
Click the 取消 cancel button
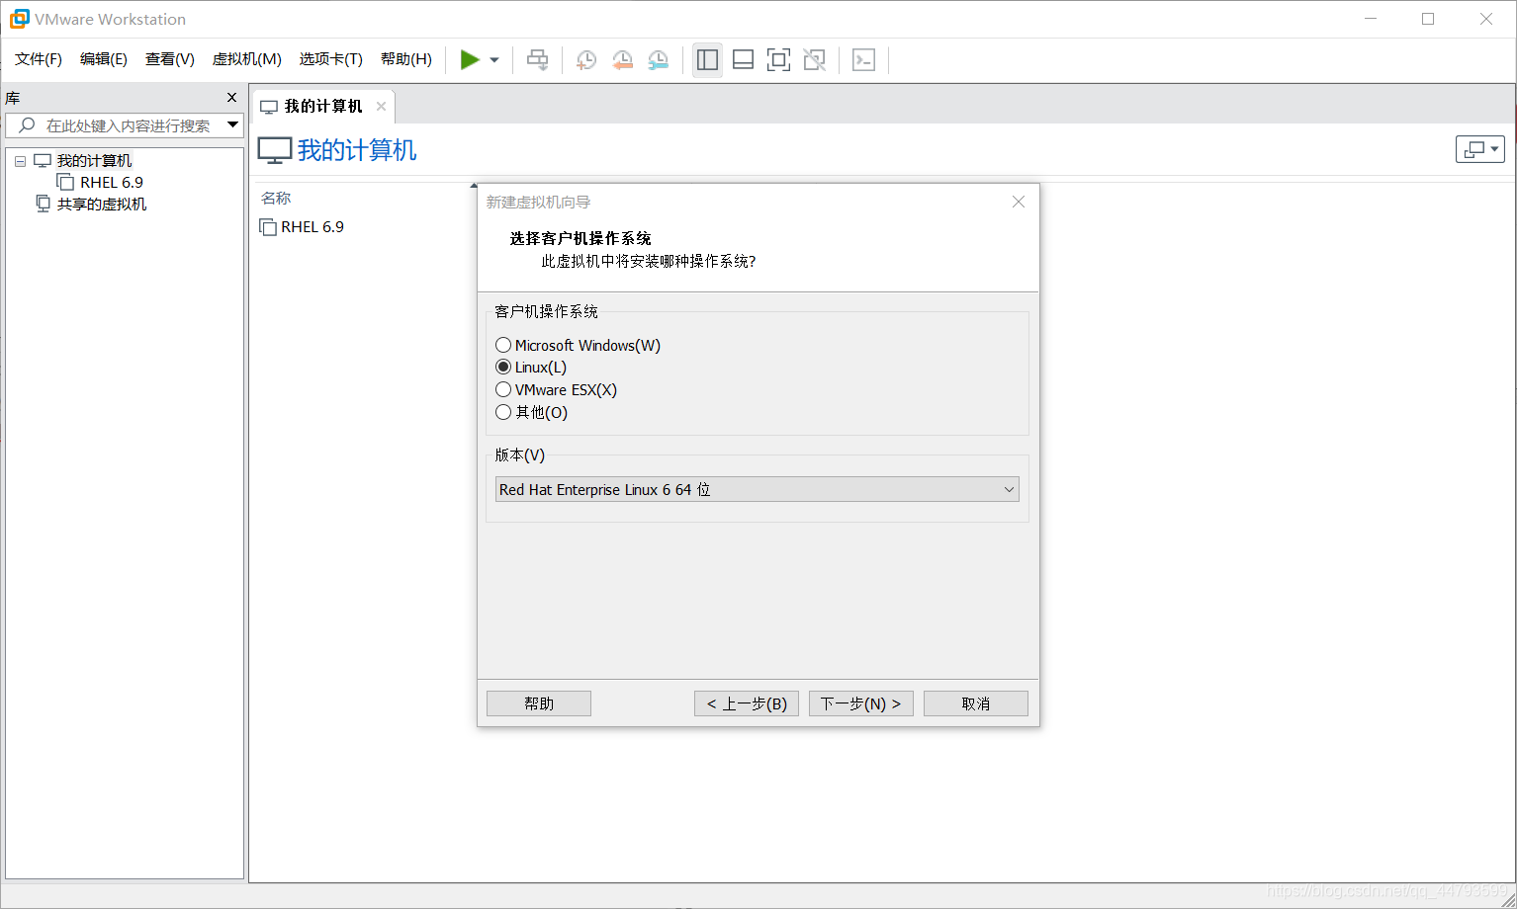[976, 703]
